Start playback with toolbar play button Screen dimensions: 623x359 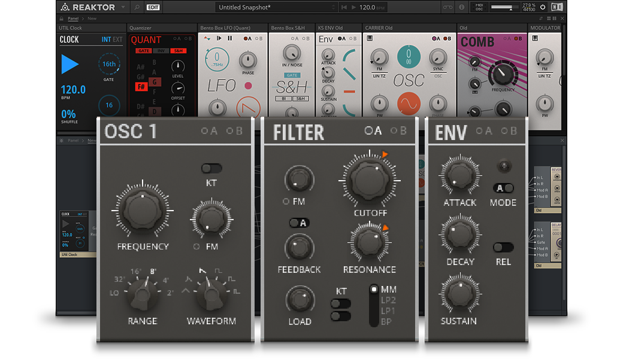coord(353,7)
